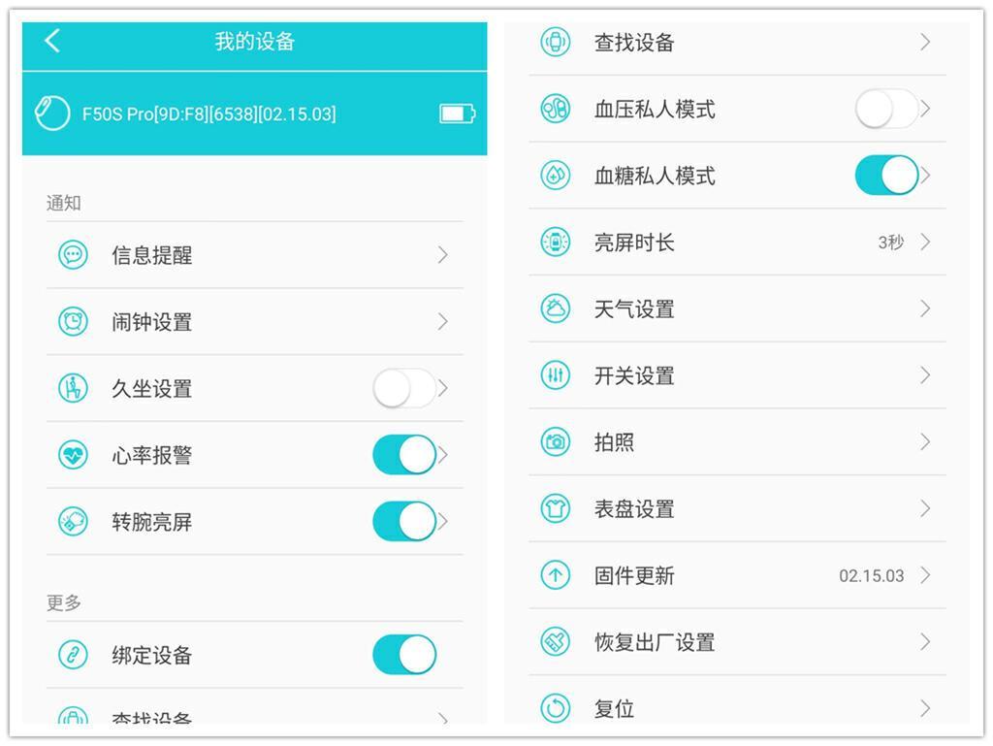
Task: Tap the back arrow in header
Action: (x=52, y=41)
